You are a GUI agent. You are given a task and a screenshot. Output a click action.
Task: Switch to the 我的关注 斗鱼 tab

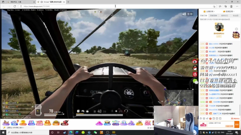click(x=21, y=2)
